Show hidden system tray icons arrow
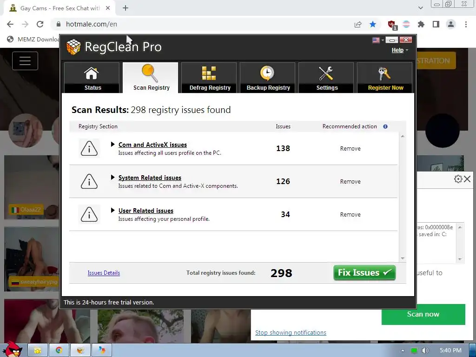The height and width of the screenshot is (357, 476). pyautogui.click(x=403, y=350)
